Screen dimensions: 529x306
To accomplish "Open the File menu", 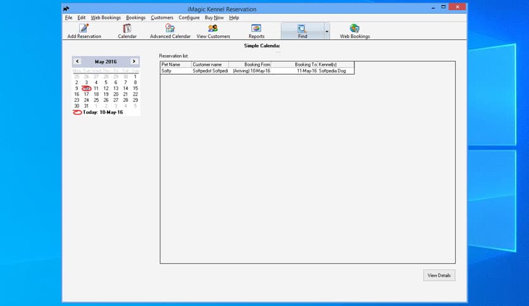I will [68, 18].
